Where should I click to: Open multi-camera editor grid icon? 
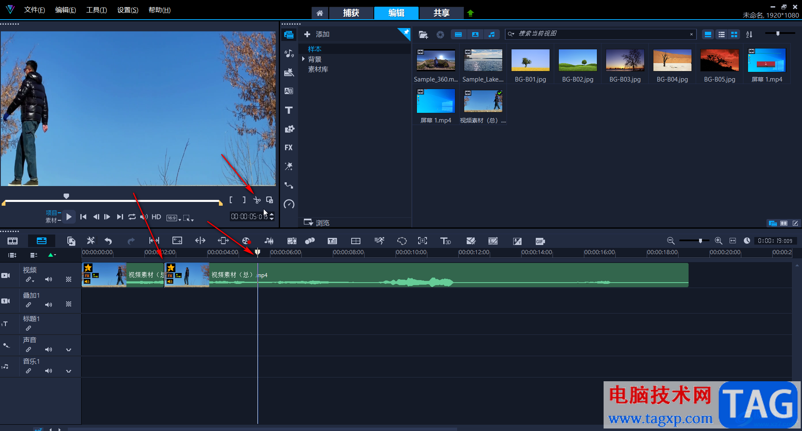356,241
